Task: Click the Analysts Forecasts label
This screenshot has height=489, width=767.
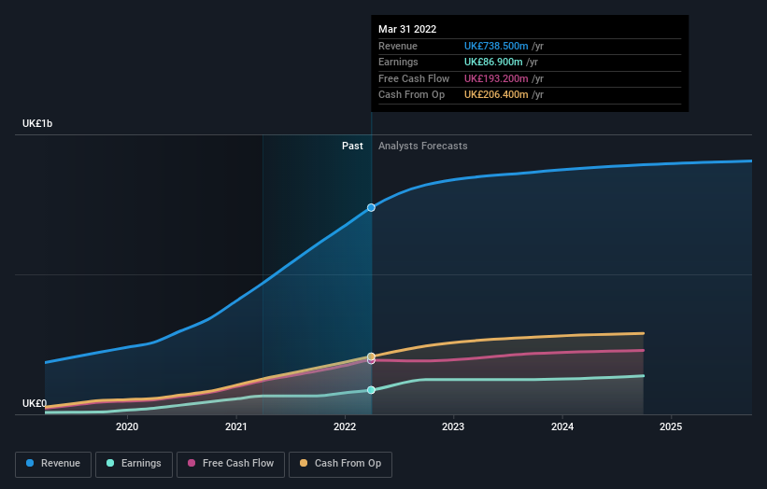Action: tap(422, 147)
